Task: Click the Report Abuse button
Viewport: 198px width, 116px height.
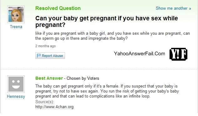Action: (x=50, y=56)
